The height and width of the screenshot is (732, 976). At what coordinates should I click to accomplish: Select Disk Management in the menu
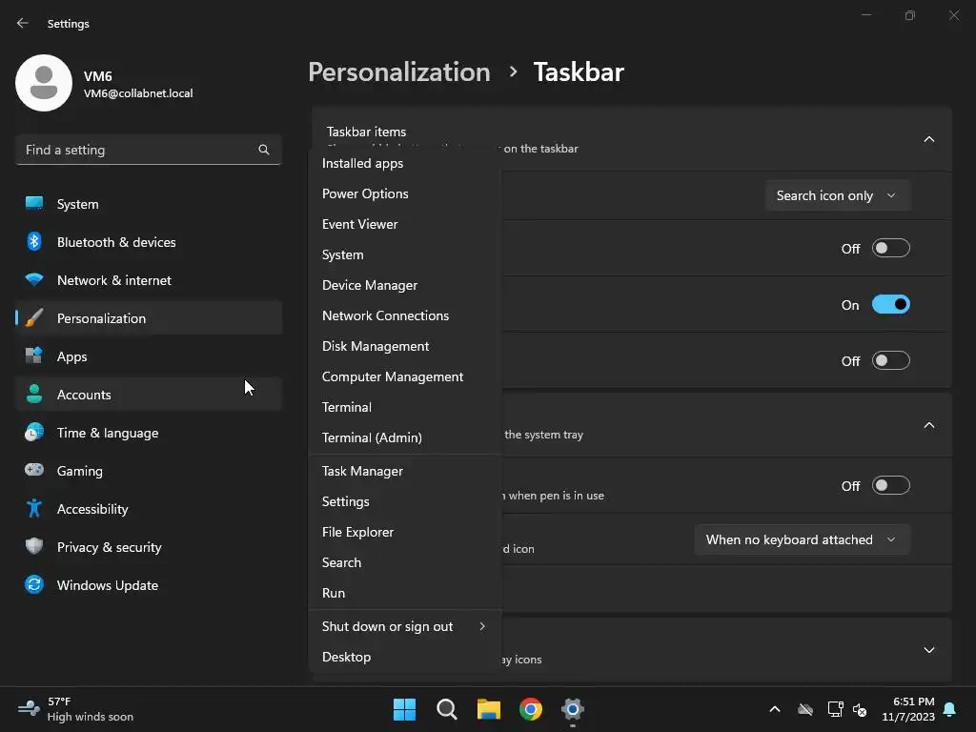[404, 346]
